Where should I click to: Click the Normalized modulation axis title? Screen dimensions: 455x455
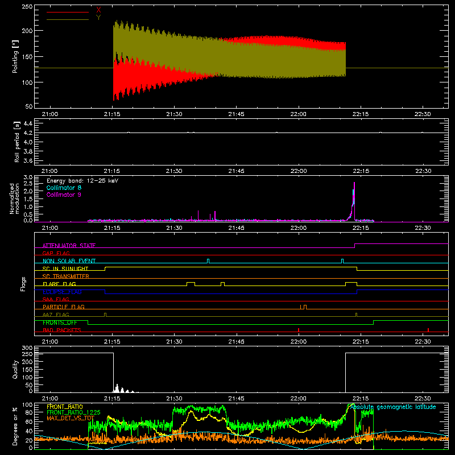14,198
